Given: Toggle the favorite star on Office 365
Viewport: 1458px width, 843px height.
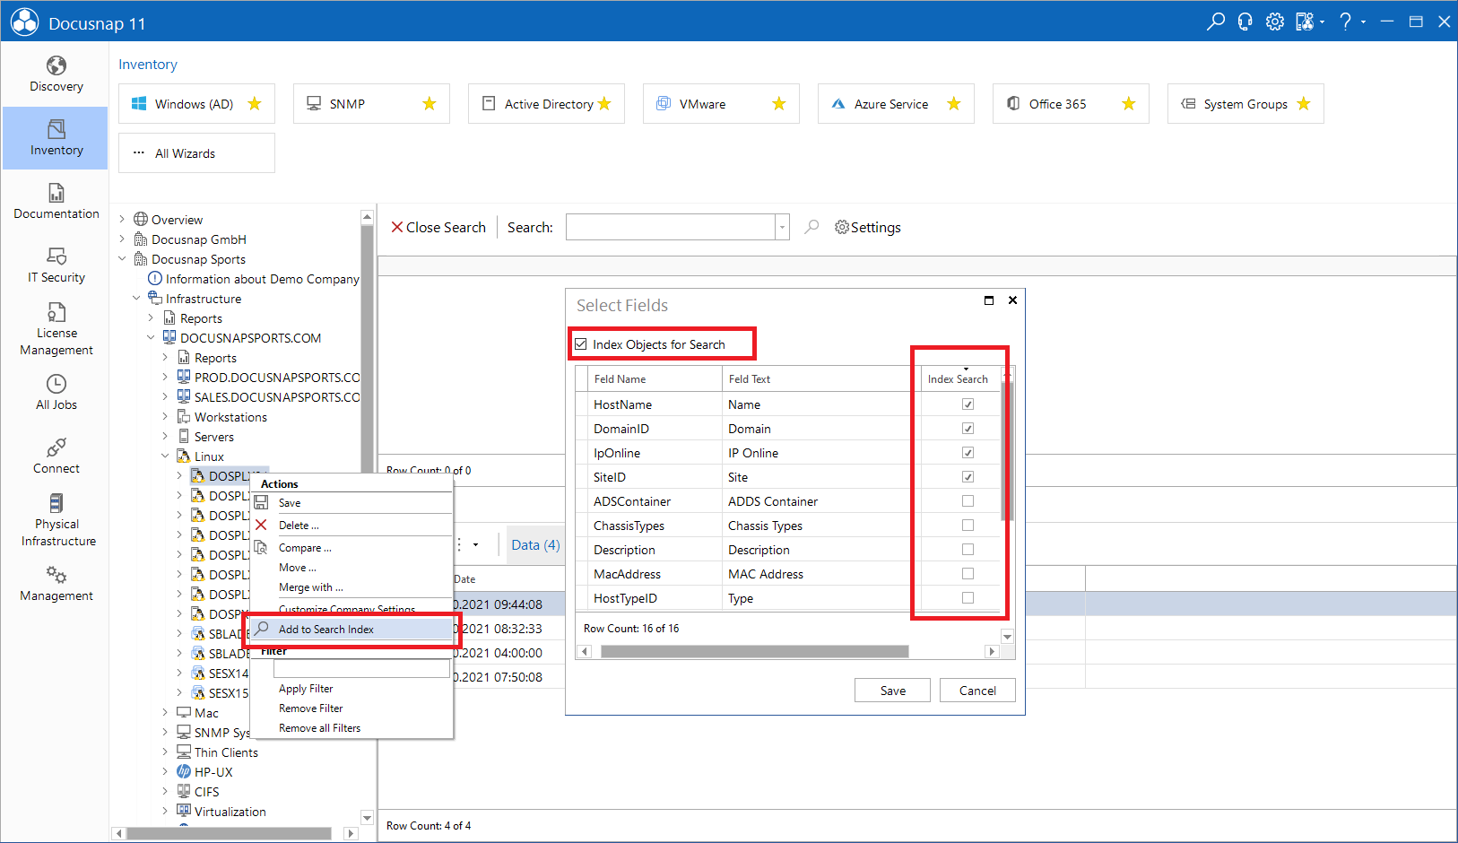Looking at the screenshot, I should click(1129, 104).
